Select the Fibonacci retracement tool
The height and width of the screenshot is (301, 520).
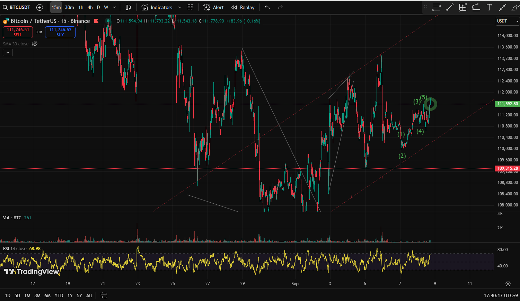click(476, 7)
